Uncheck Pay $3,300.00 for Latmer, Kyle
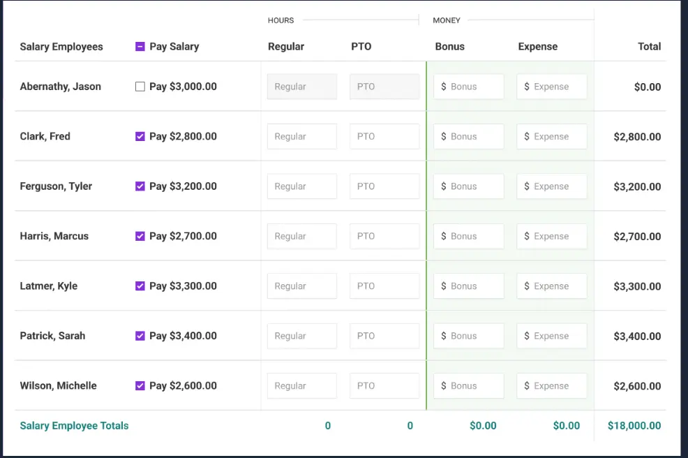The image size is (688, 458). pos(140,286)
